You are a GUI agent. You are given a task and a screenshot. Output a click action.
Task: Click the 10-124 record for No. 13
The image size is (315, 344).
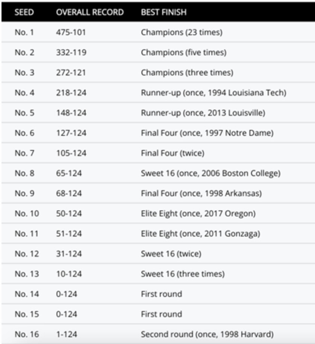69,274
